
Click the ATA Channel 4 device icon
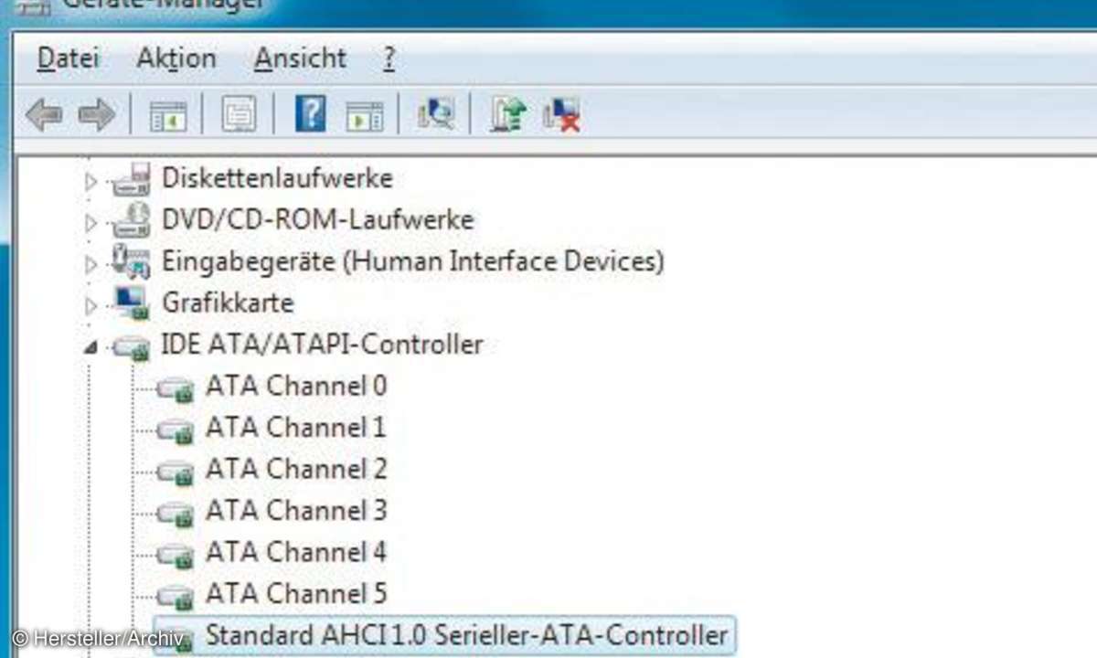[176, 557]
